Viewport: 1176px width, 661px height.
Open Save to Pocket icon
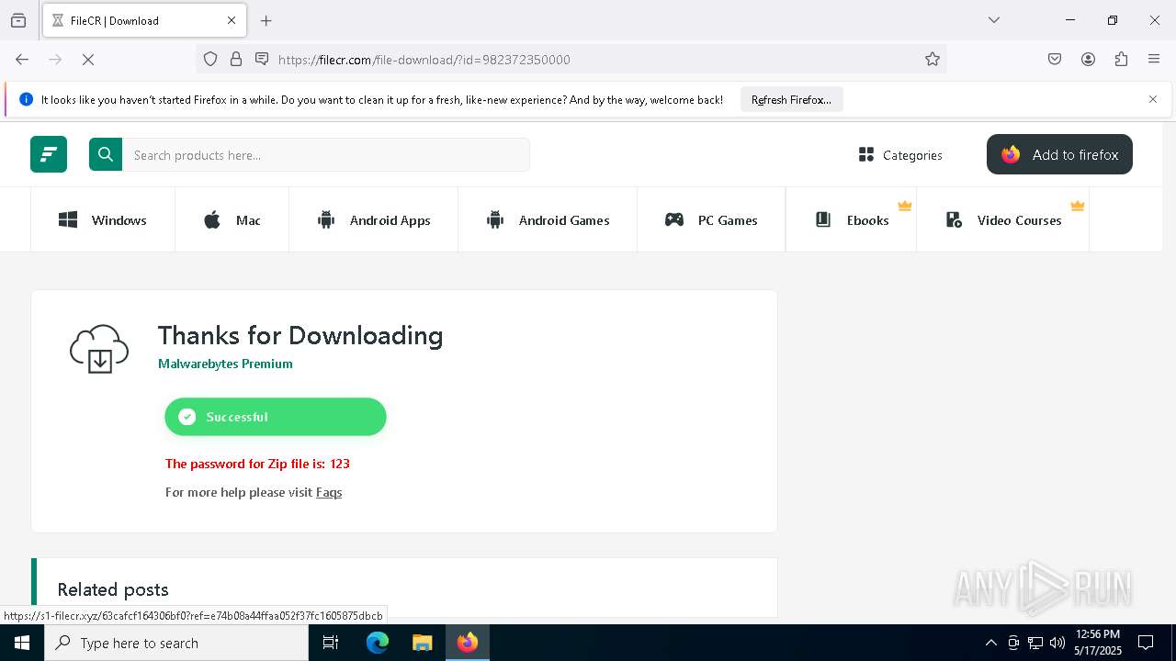[x=1055, y=60]
